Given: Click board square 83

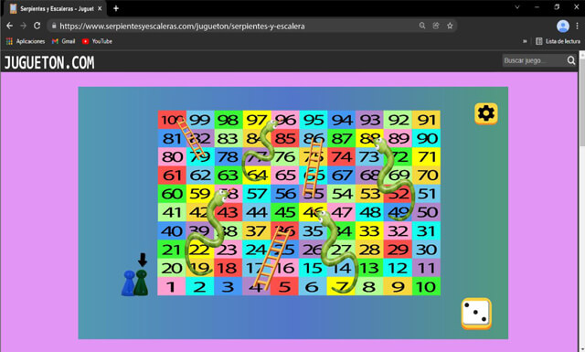Looking at the screenshot, I should click(228, 138).
